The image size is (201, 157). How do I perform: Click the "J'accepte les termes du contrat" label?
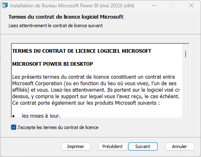(58, 127)
